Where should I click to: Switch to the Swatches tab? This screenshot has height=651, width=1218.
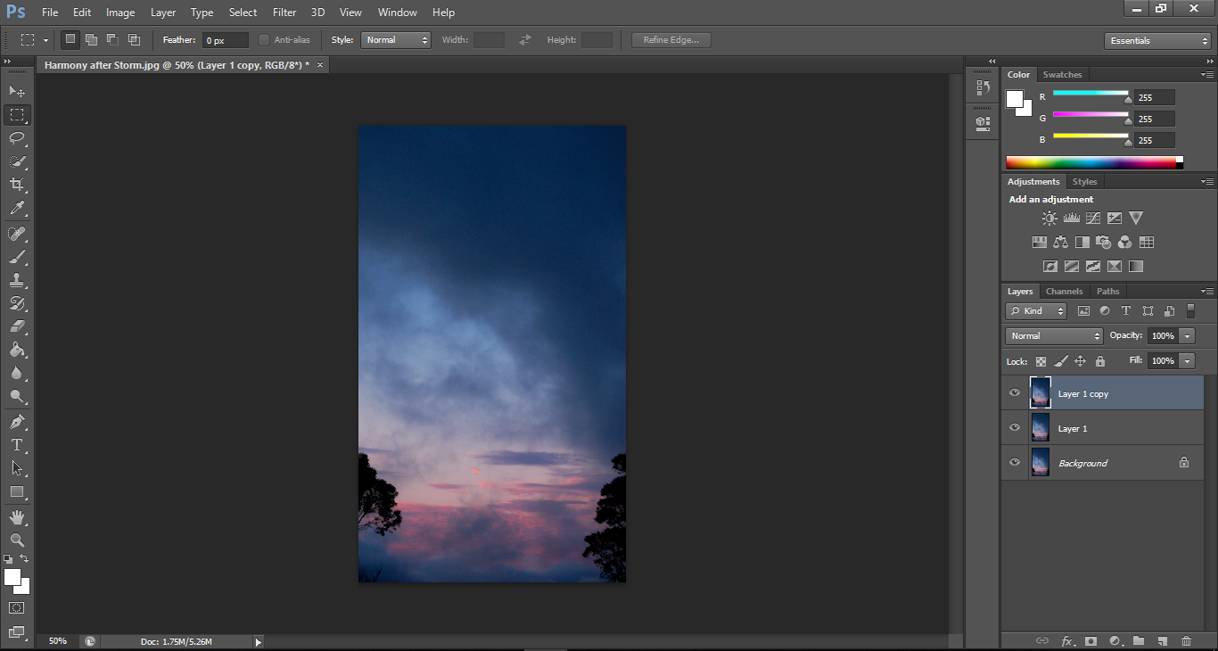coord(1062,75)
